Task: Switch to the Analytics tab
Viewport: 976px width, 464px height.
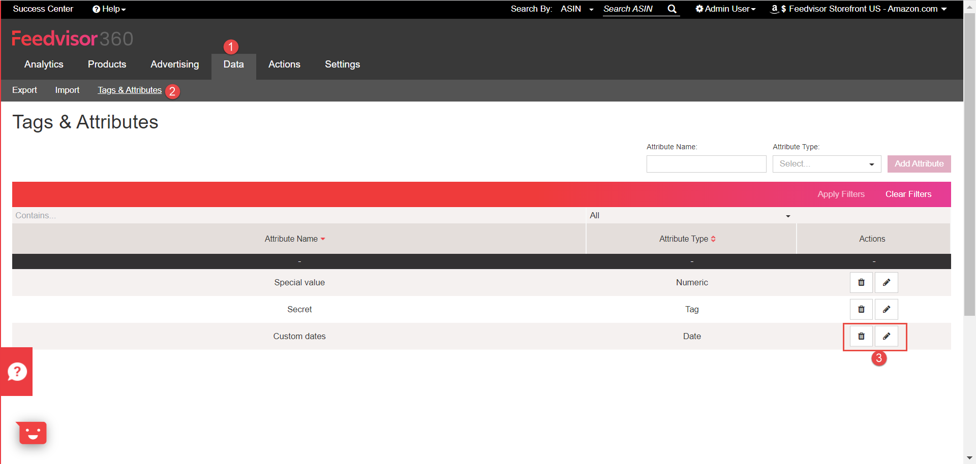Action: point(44,64)
